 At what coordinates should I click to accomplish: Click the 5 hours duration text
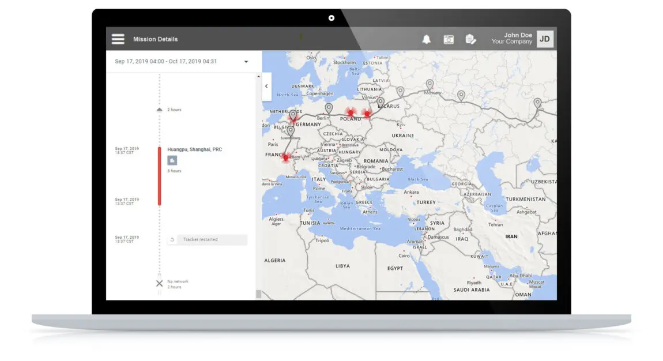point(174,171)
